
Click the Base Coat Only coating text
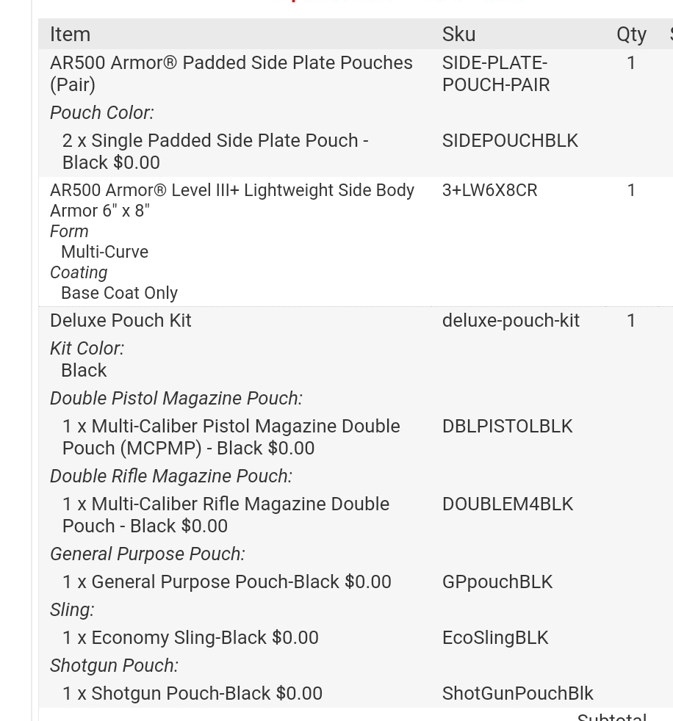tap(119, 293)
